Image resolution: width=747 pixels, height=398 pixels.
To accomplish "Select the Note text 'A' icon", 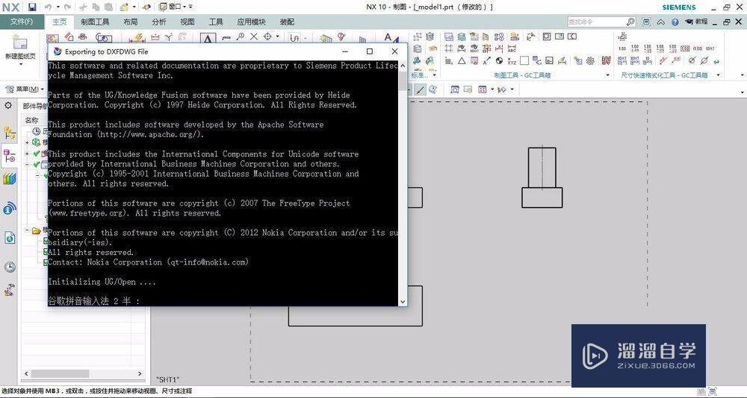I will coord(208,39).
